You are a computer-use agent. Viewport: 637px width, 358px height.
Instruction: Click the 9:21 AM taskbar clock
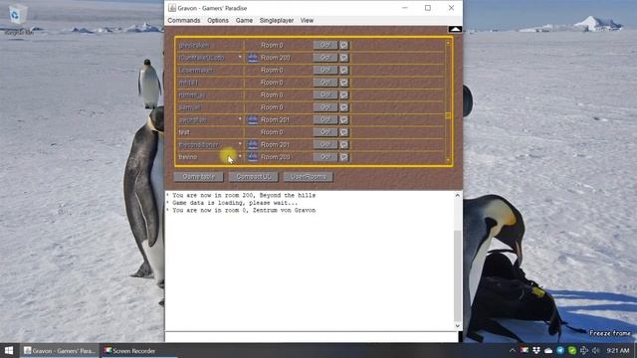click(618, 351)
